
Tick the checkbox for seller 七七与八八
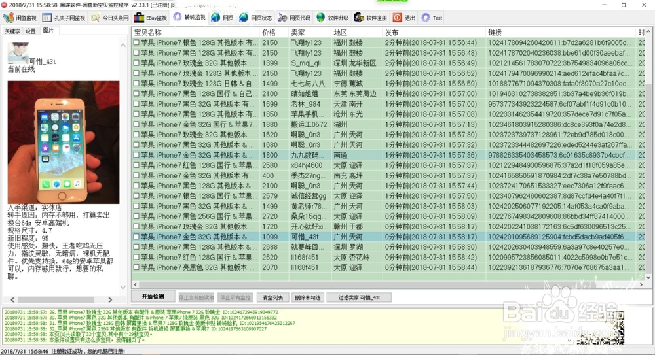coord(136,84)
